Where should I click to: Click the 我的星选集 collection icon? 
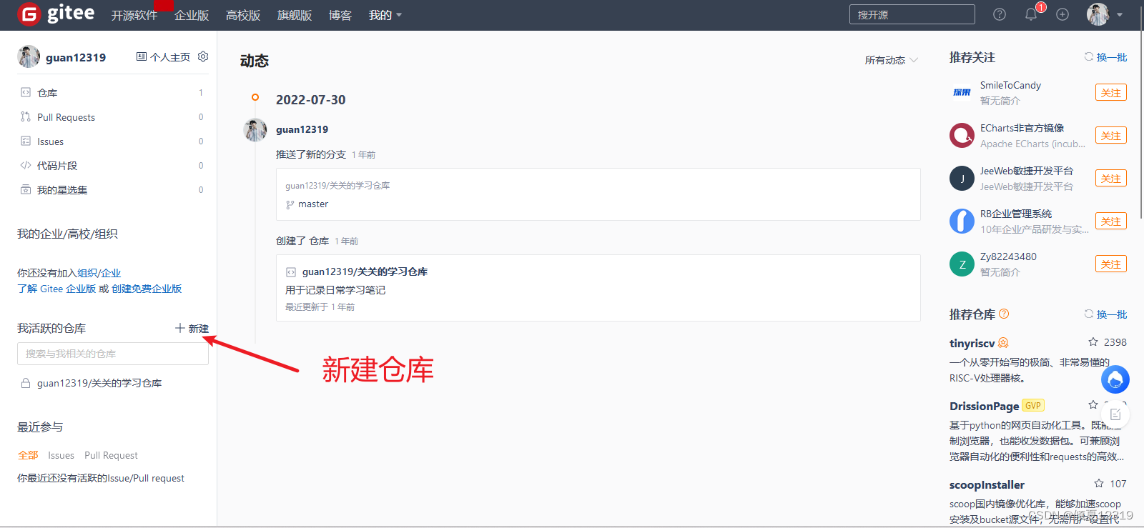coord(26,189)
